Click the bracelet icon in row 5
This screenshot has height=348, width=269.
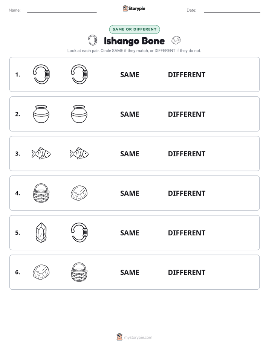[79, 233]
